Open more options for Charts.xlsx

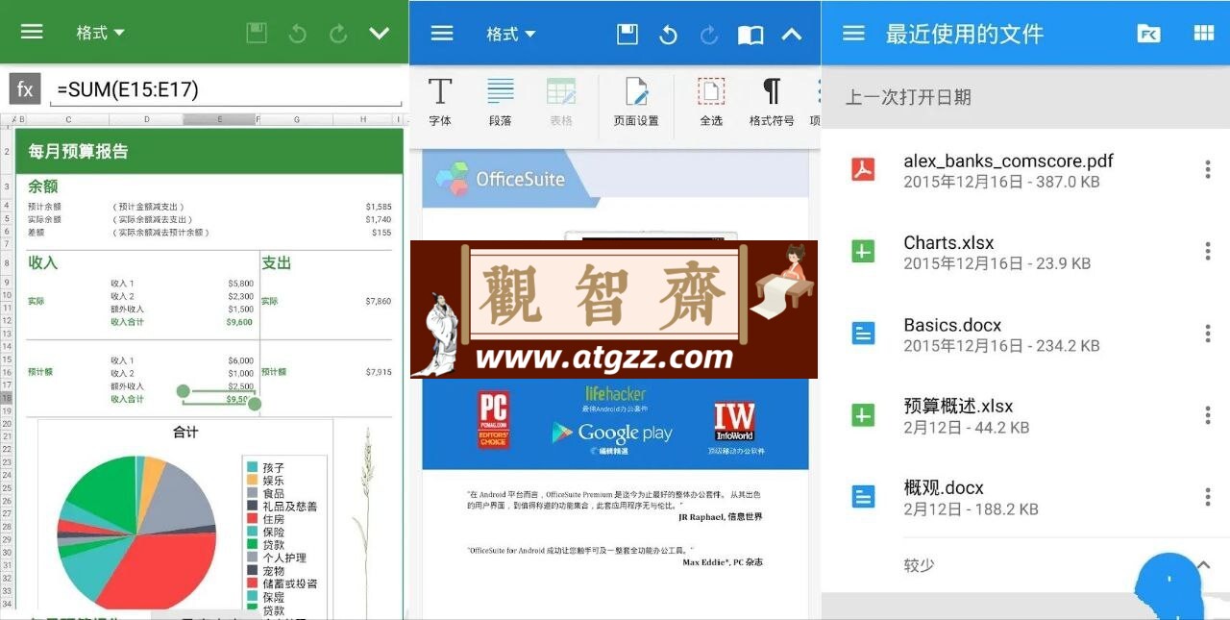(1208, 252)
